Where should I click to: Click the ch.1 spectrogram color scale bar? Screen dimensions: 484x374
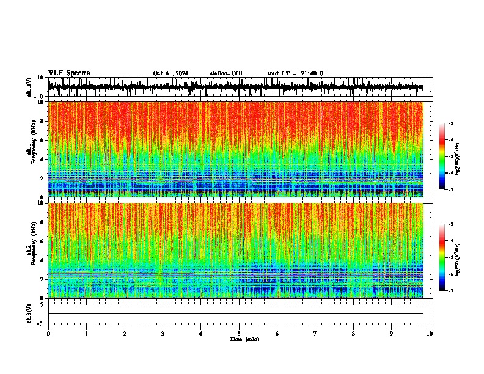point(442,156)
